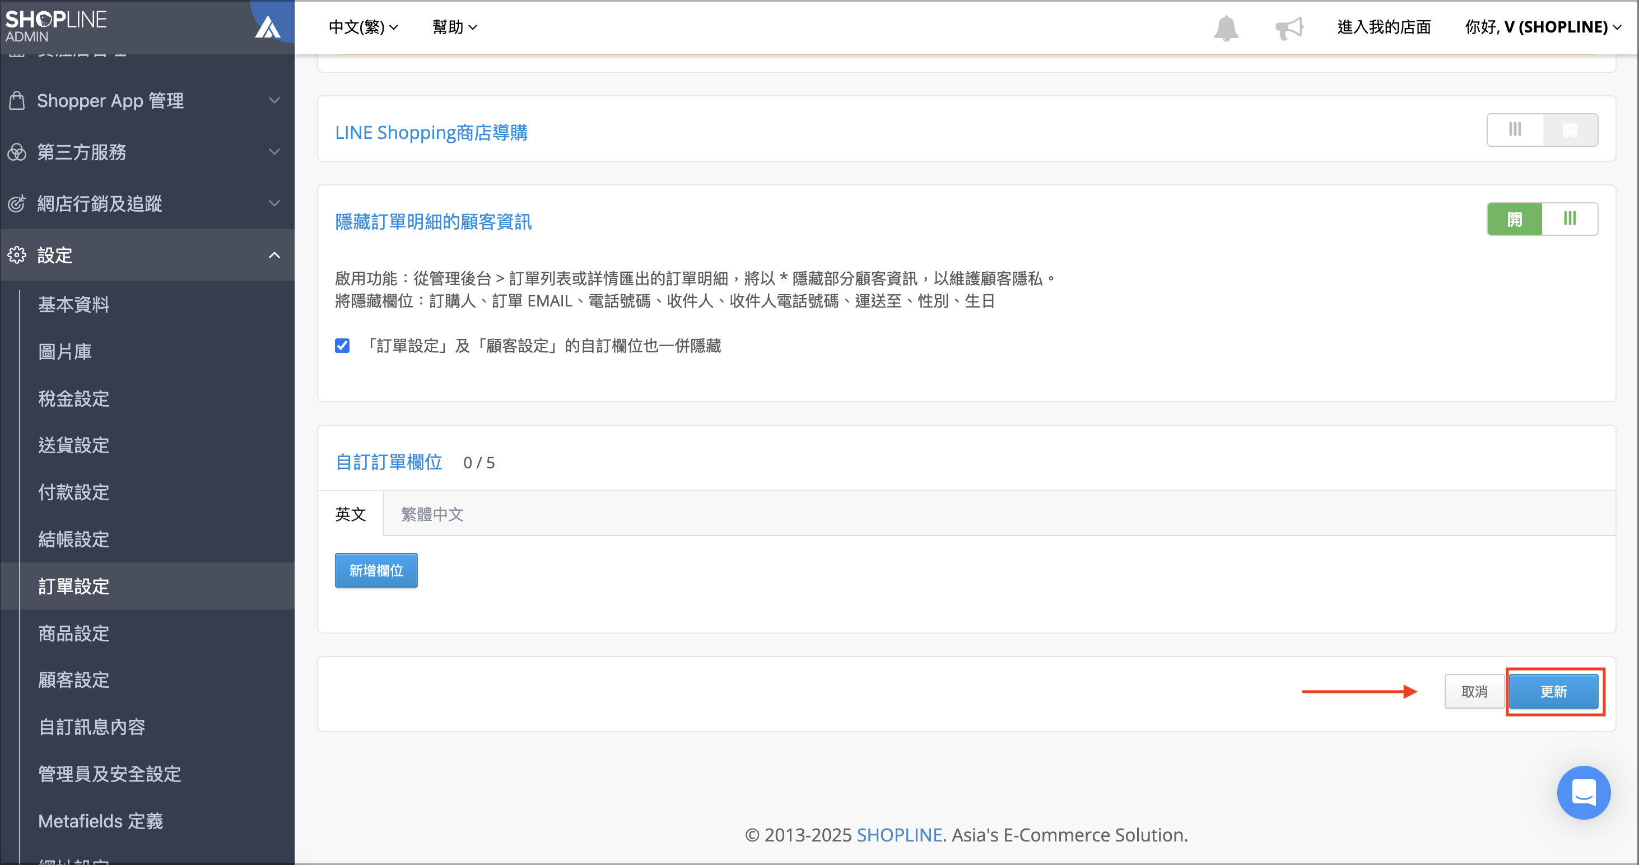Click the LINE Shopping商店導購 heading
The image size is (1639, 865).
click(431, 132)
